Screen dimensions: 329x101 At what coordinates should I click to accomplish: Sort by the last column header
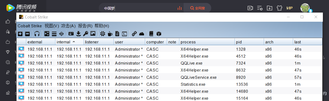click(x=308, y=42)
